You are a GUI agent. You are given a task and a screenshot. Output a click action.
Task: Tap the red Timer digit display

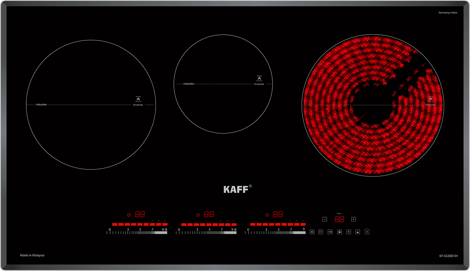point(339,219)
